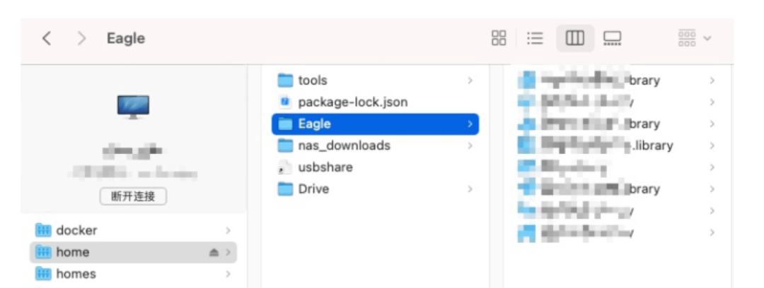Select the home shared folder
Image resolution: width=764 pixels, height=288 pixels.
pos(133,252)
